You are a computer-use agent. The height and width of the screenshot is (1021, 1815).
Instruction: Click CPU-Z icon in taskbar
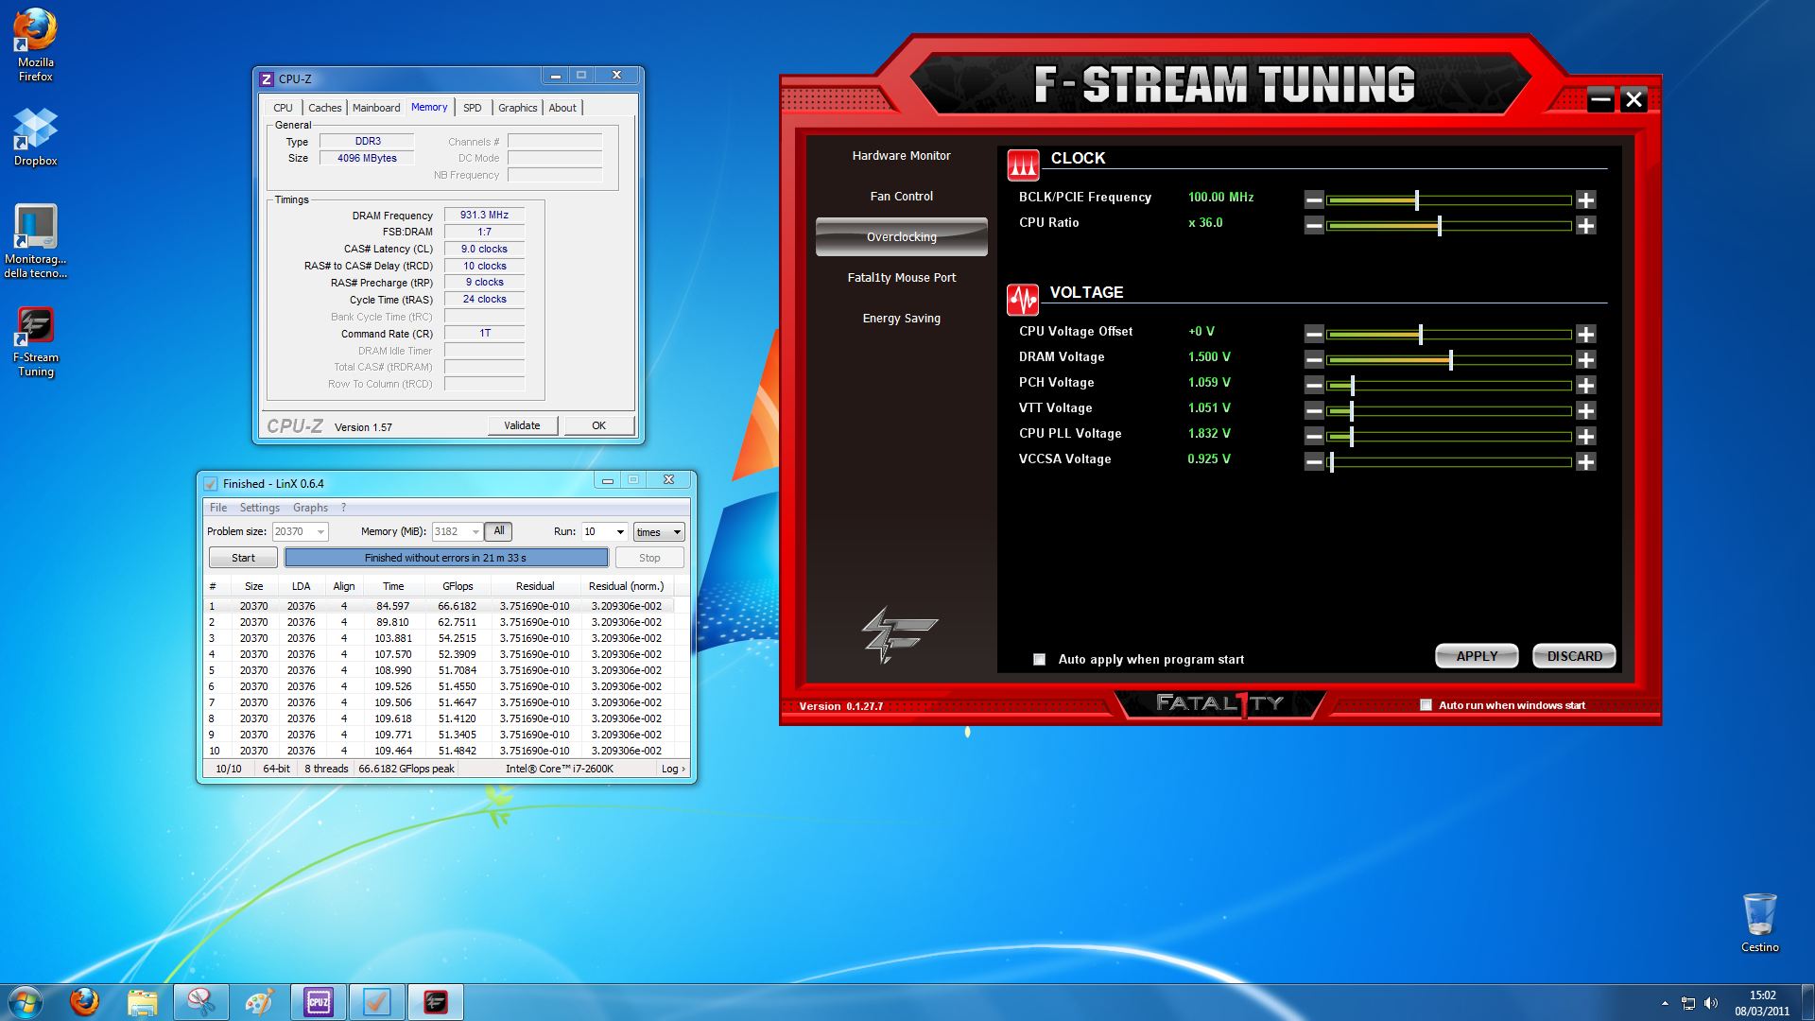pos(318,1002)
